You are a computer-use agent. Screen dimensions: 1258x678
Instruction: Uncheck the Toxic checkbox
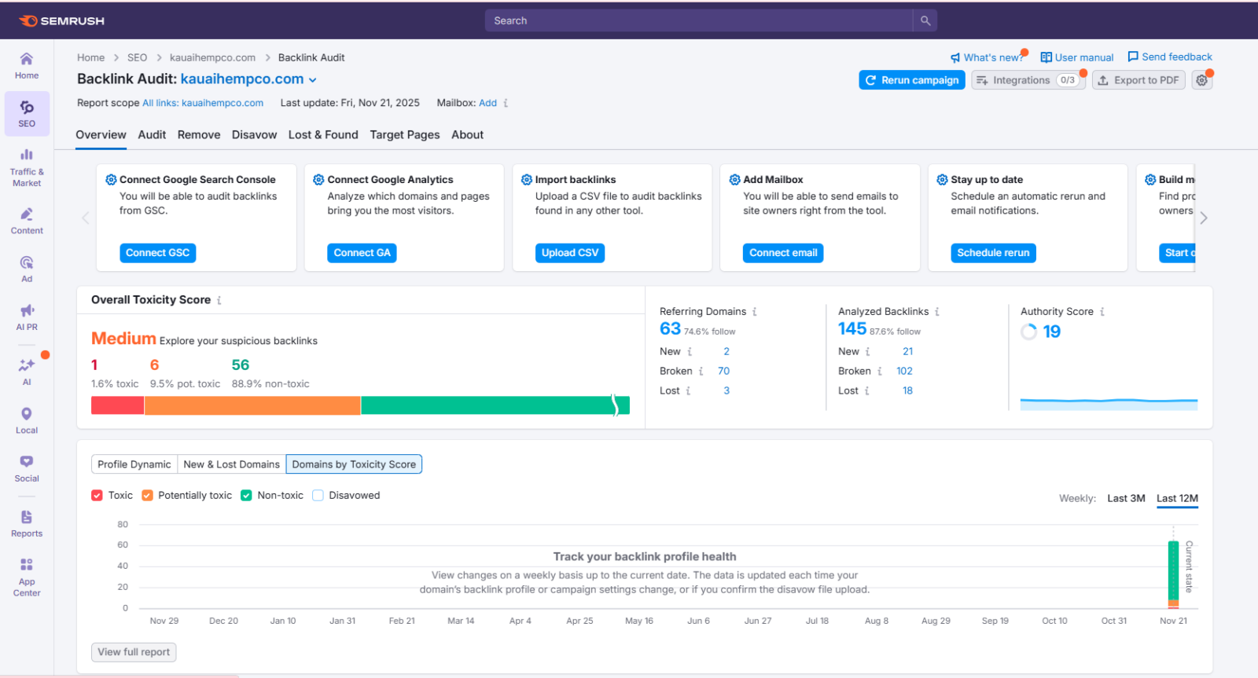(97, 496)
